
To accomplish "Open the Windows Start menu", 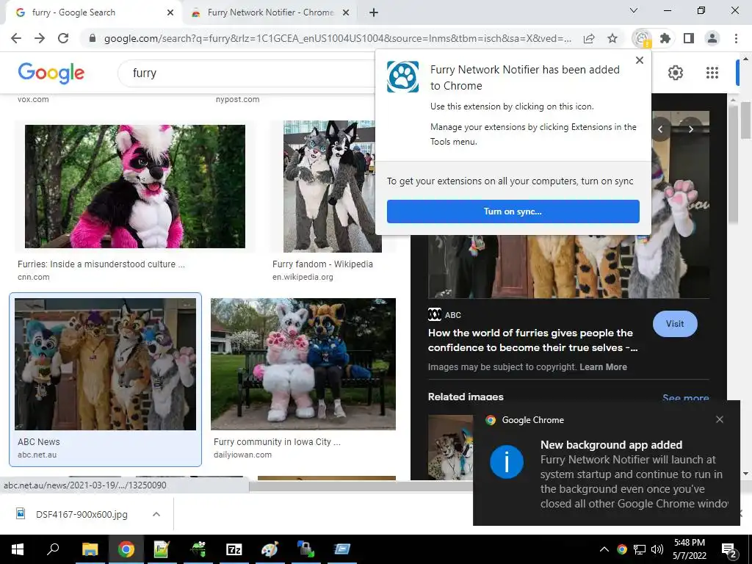I will [x=18, y=549].
